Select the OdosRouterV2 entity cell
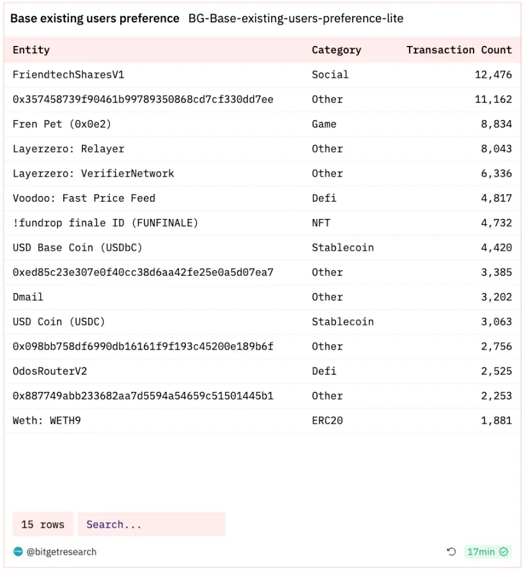 coord(50,371)
